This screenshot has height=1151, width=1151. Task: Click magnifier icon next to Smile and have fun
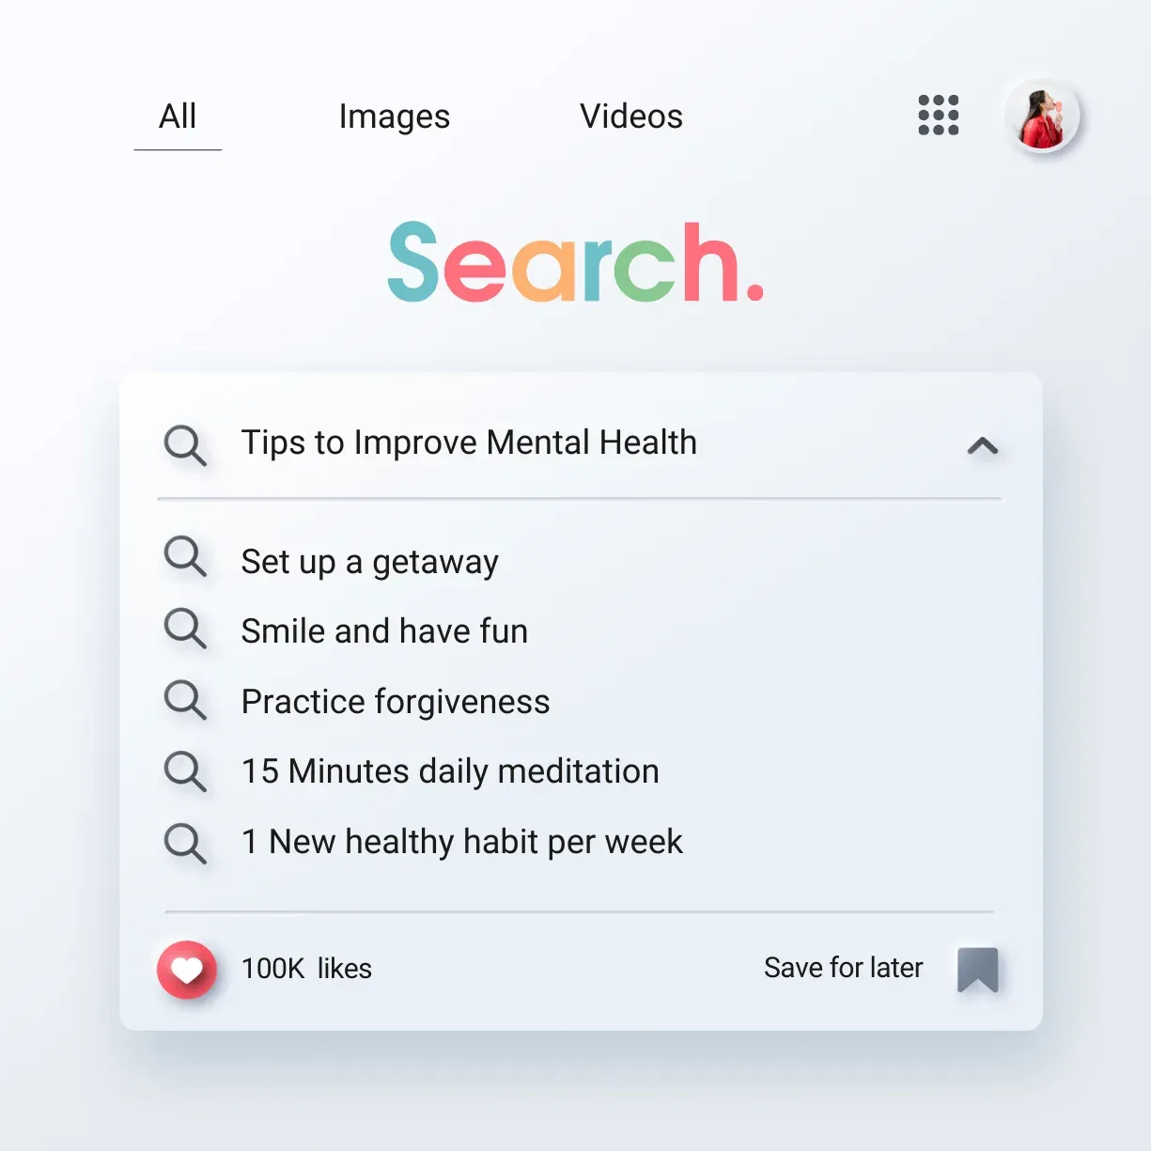185,628
